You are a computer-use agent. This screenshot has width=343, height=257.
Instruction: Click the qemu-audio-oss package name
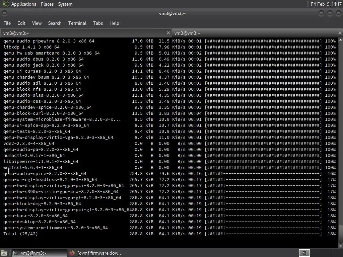click(x=42, y=101)
